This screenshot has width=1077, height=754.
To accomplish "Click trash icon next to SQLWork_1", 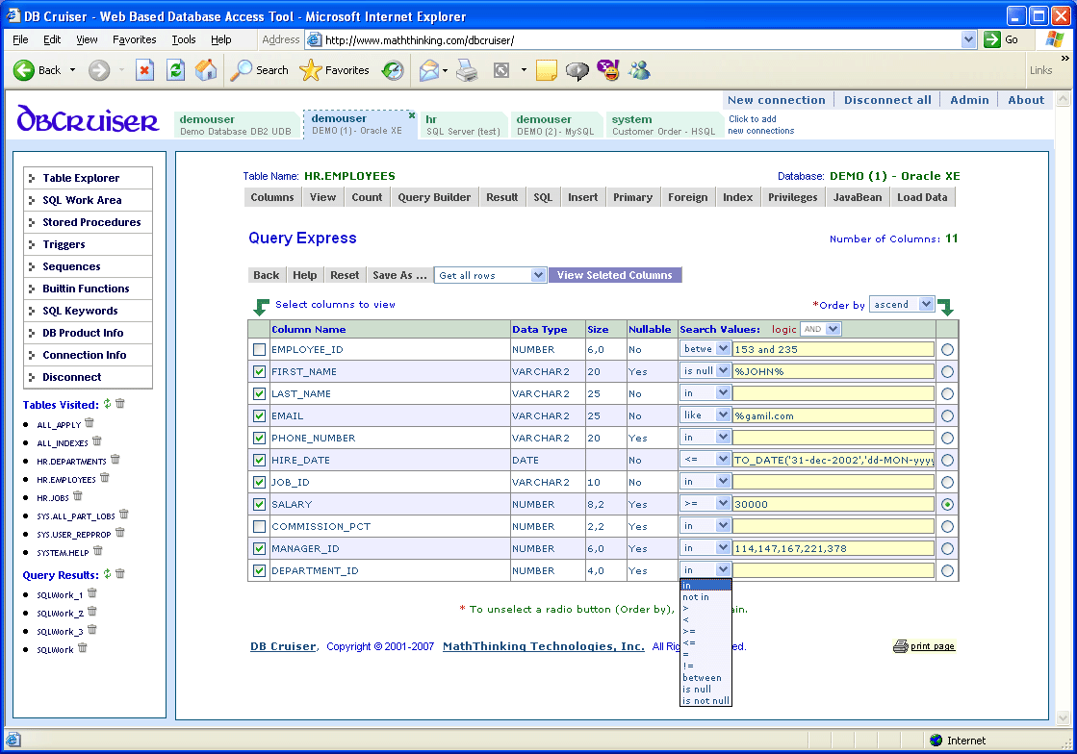I will click(x=92, y=594).
